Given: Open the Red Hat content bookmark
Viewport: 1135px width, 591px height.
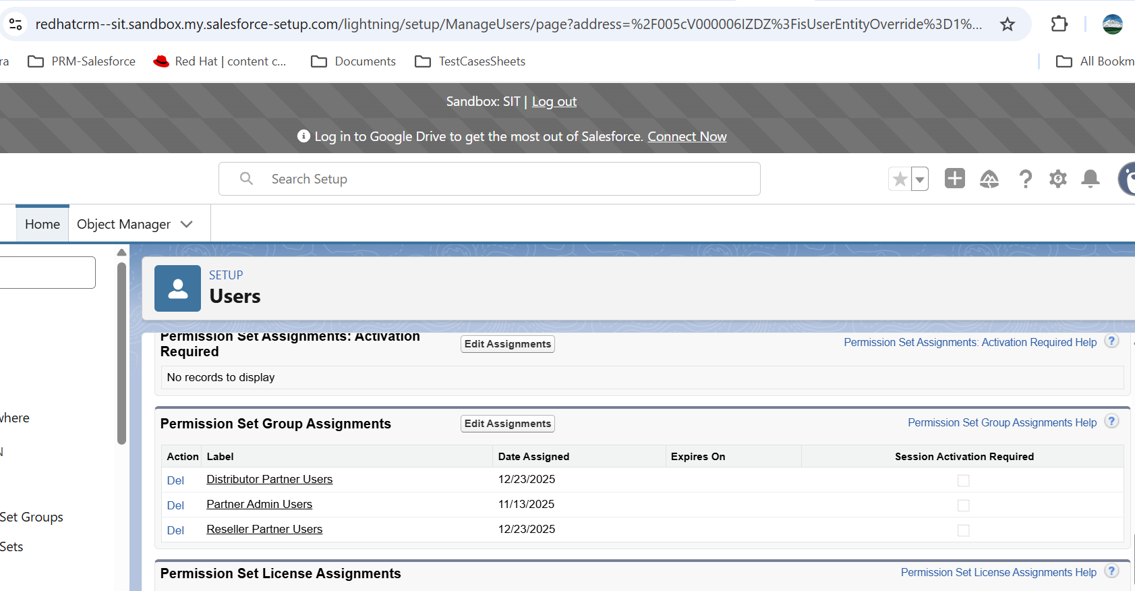Looking at the screenshot, I should 220,61.
